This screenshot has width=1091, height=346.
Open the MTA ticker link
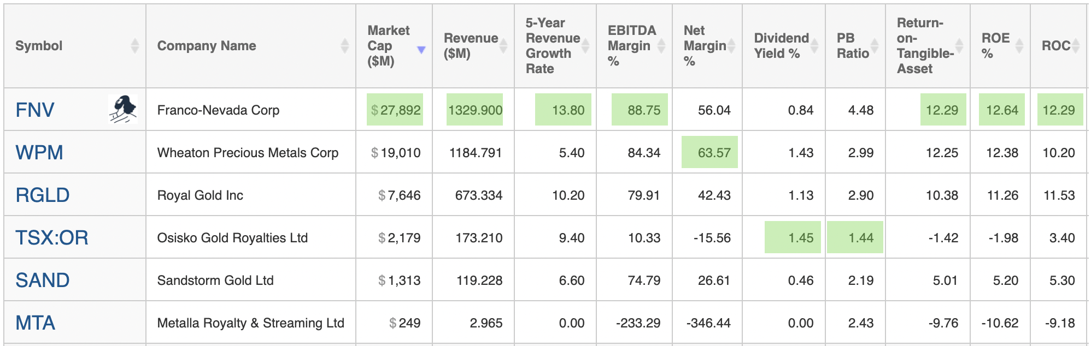point(36,323)
